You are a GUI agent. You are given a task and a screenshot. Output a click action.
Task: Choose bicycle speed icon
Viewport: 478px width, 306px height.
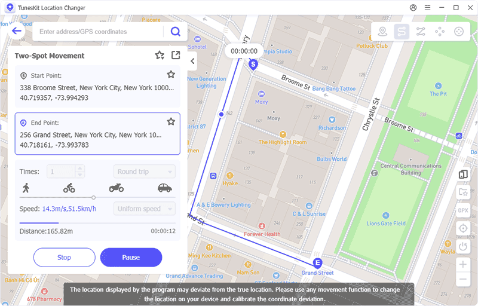tap(69, 188)
